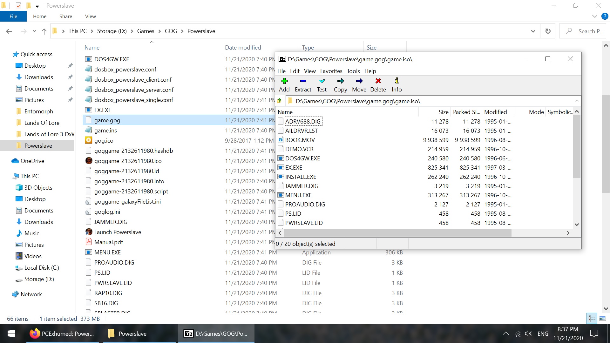Show hidden tray icons chevron
This screenshot has width=610, height=343.
(x=505, y=333)
